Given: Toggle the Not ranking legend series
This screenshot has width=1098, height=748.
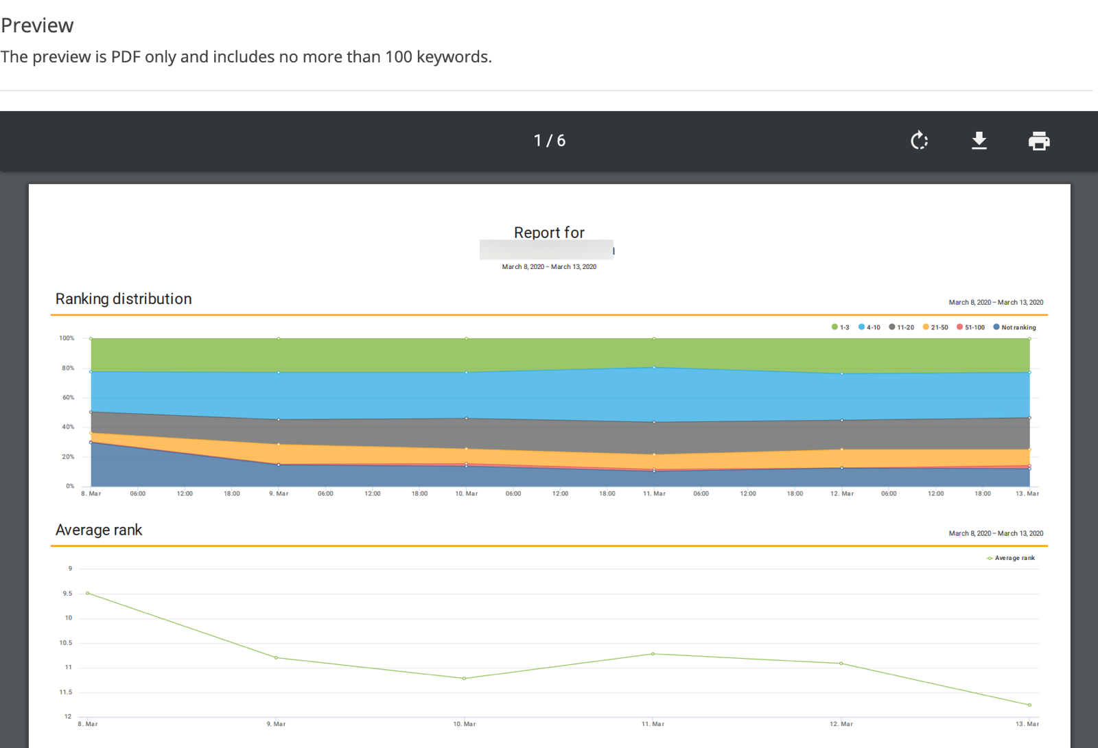Looking at the screenshot, I should 1014,327.
